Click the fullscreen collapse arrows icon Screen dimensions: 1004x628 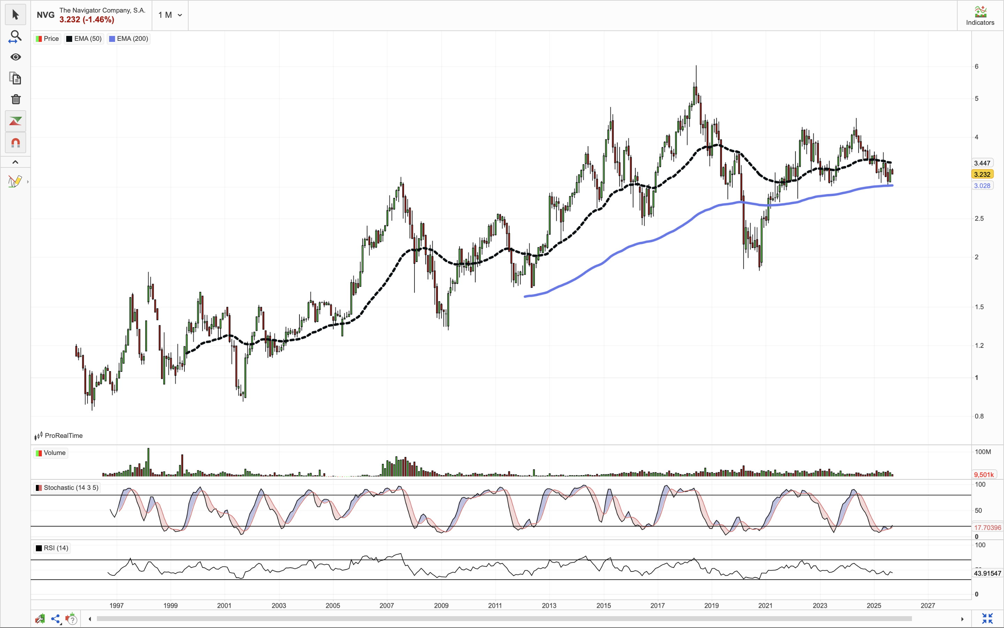(x=987, y=619)
